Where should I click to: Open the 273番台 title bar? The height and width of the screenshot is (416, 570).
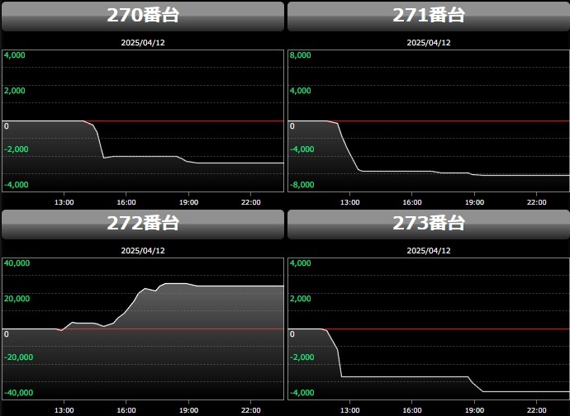click(x=428, y=224)
